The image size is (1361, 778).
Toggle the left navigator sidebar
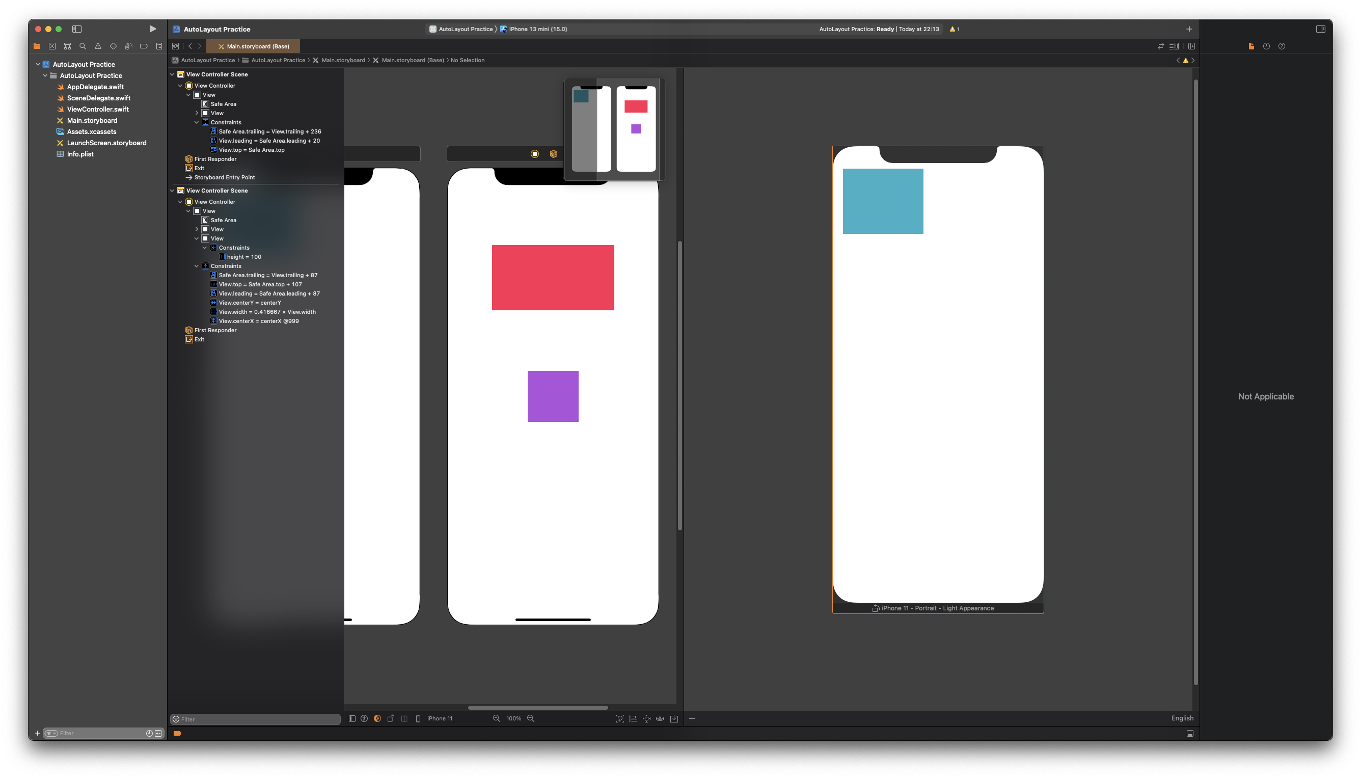(x=77, y=29)
